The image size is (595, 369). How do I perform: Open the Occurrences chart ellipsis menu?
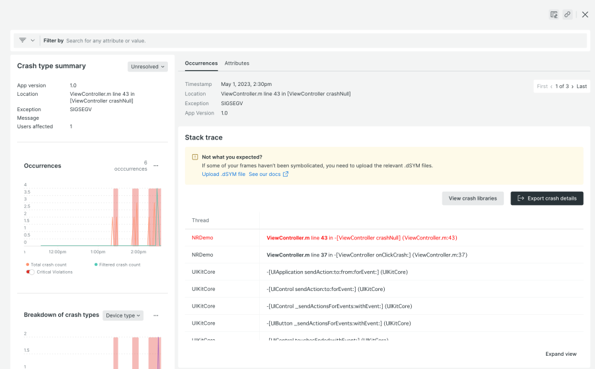[156, 166]
